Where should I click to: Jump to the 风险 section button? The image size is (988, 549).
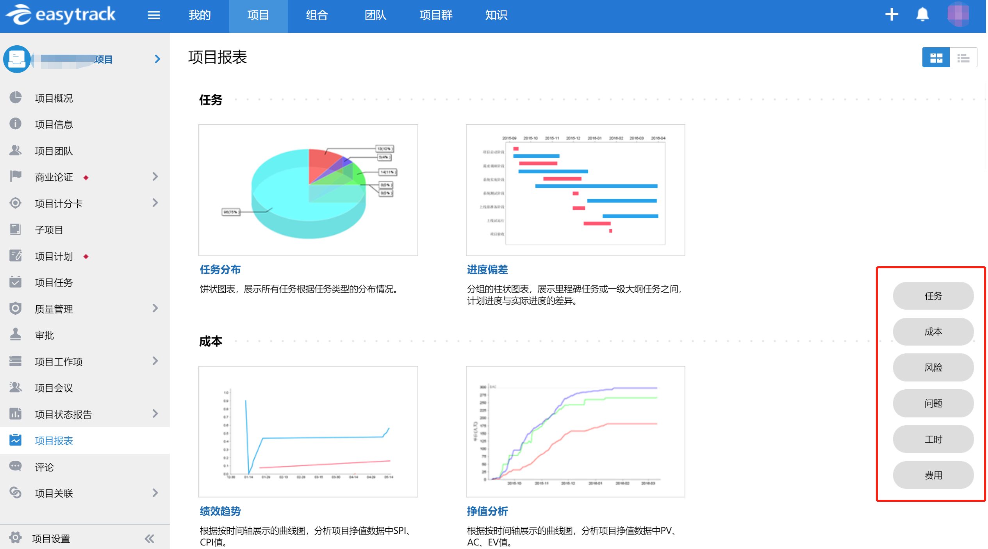tap(933, 367)
